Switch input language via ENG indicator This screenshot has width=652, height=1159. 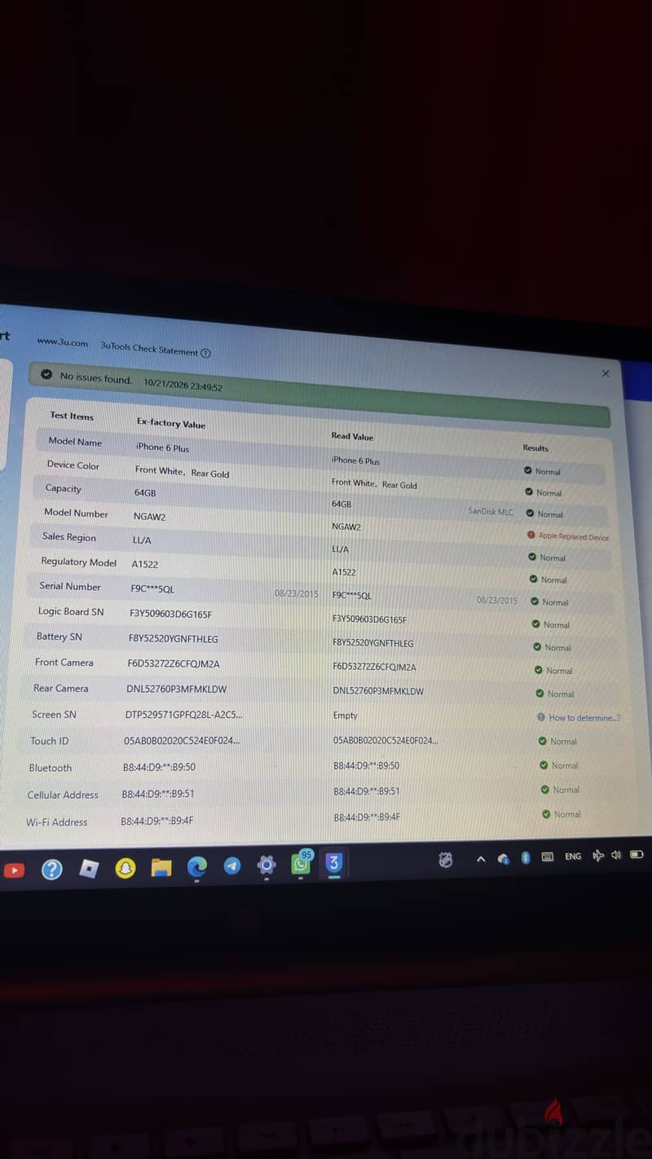[x=573, y=857]
